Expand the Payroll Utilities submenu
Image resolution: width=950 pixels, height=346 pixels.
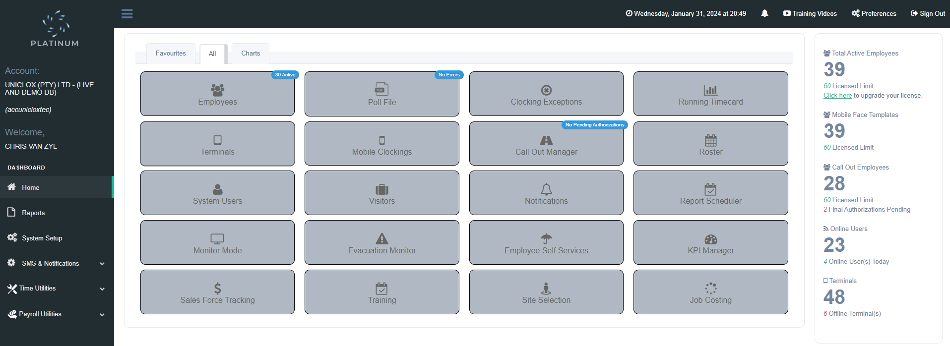coord(57,314)
